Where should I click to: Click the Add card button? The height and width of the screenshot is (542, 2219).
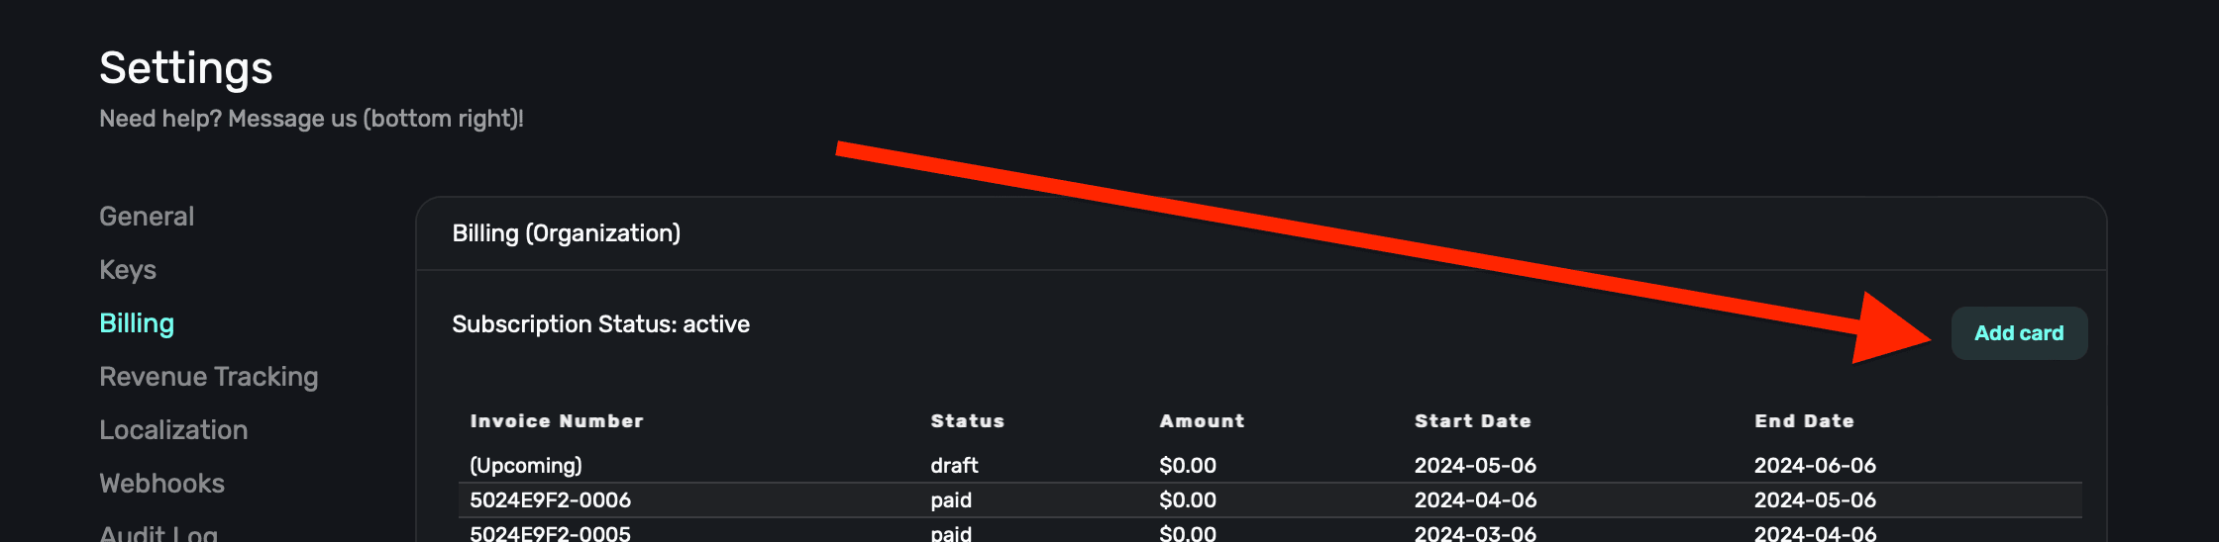click(2018, 333)
